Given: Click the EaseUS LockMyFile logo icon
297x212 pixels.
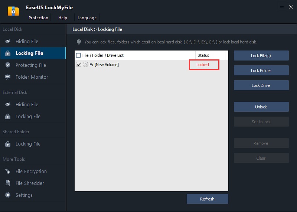Looking at the screenshot, I should [x=13, y=11].
